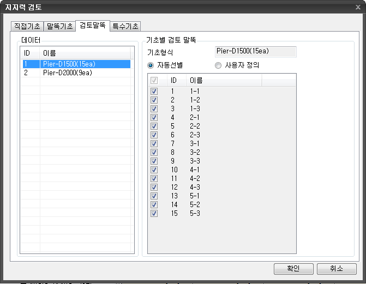This screenshot has width=366, height=284.
Task: Toggle the header select-all checkbox
Action: click(x=154, y=81)
